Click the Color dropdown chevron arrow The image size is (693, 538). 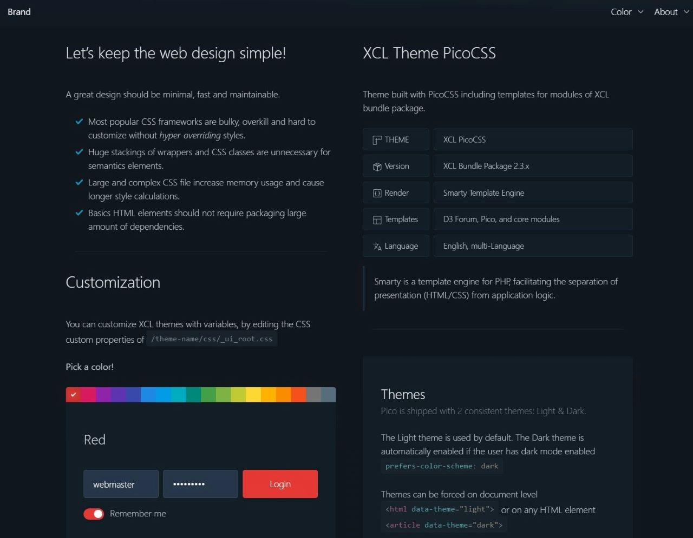pyautogui.click(x=640, y=12)
